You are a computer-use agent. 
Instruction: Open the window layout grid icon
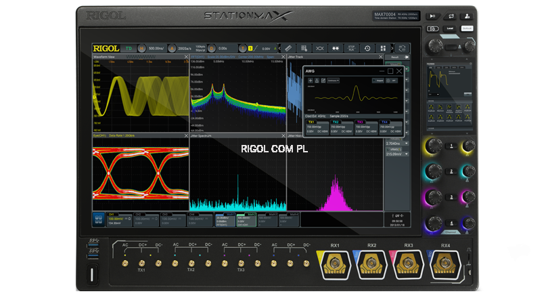point(383,48)
